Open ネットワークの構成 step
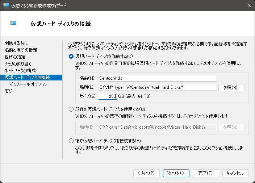Image resolution: width=255 pixels, height=183 pixels. (x=20, y=70)
